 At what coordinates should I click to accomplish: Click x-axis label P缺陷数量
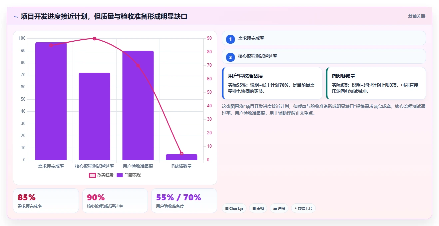[x=182, y=166]
